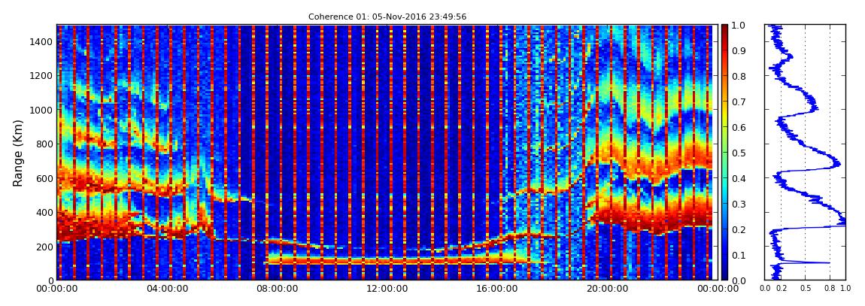Click the 0.2 tick label under the profile plot
The image size is (865, 306).
pos(782,289)
